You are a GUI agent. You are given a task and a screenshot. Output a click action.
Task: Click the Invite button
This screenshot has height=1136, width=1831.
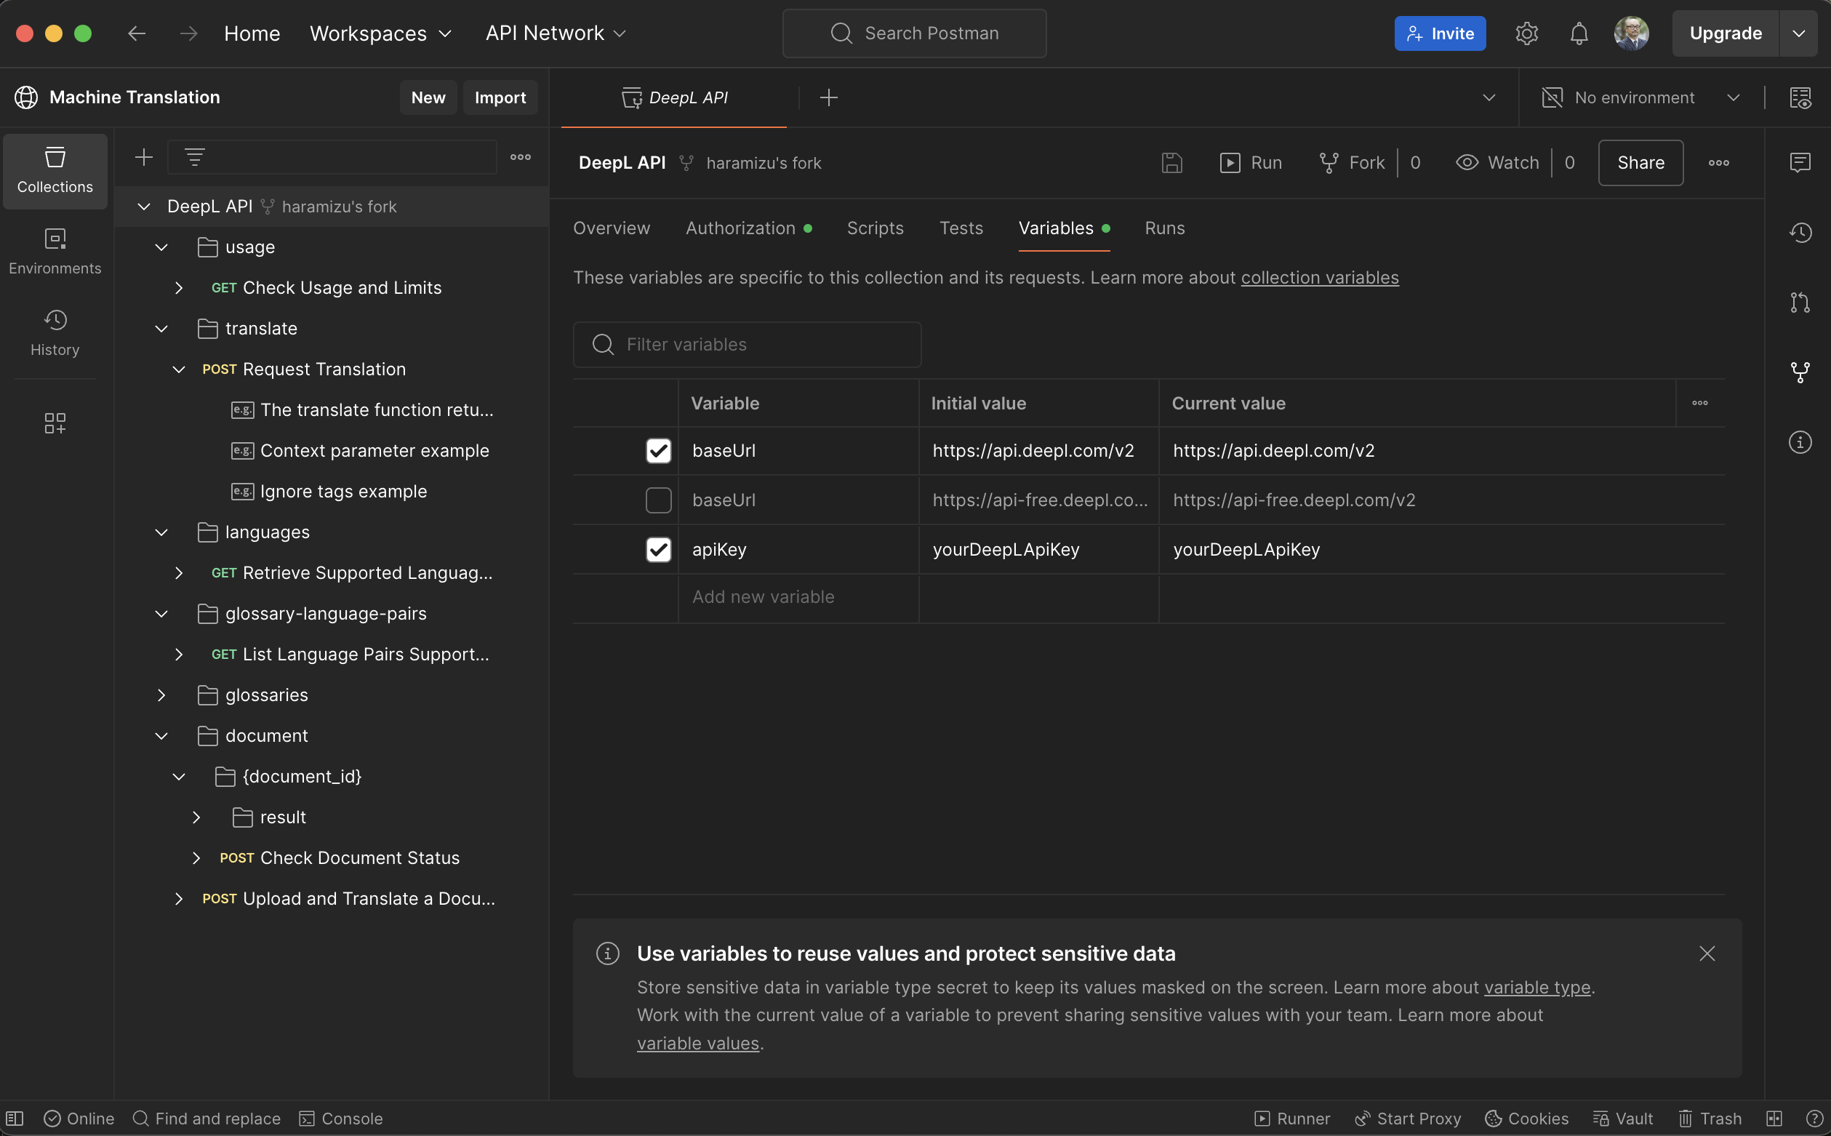click(1440, 33)
